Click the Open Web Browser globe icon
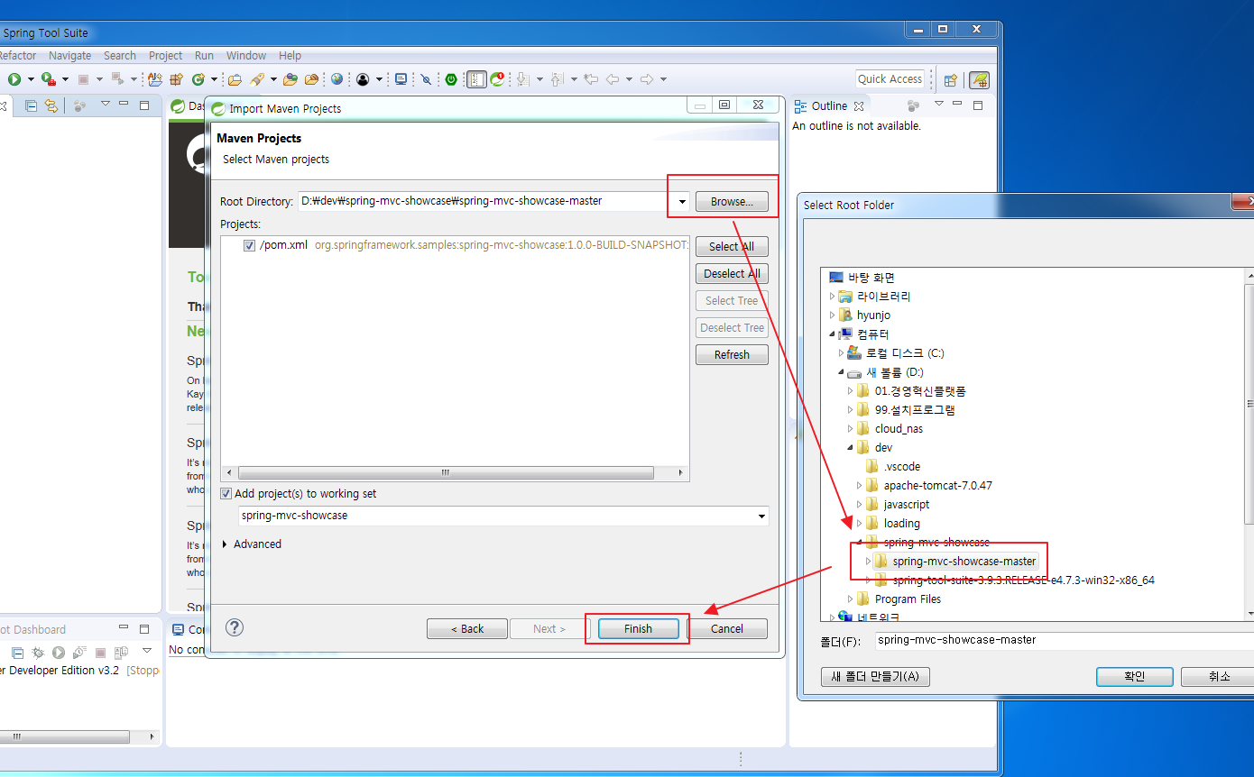The image size is (1254, 777). coord(337,79)
